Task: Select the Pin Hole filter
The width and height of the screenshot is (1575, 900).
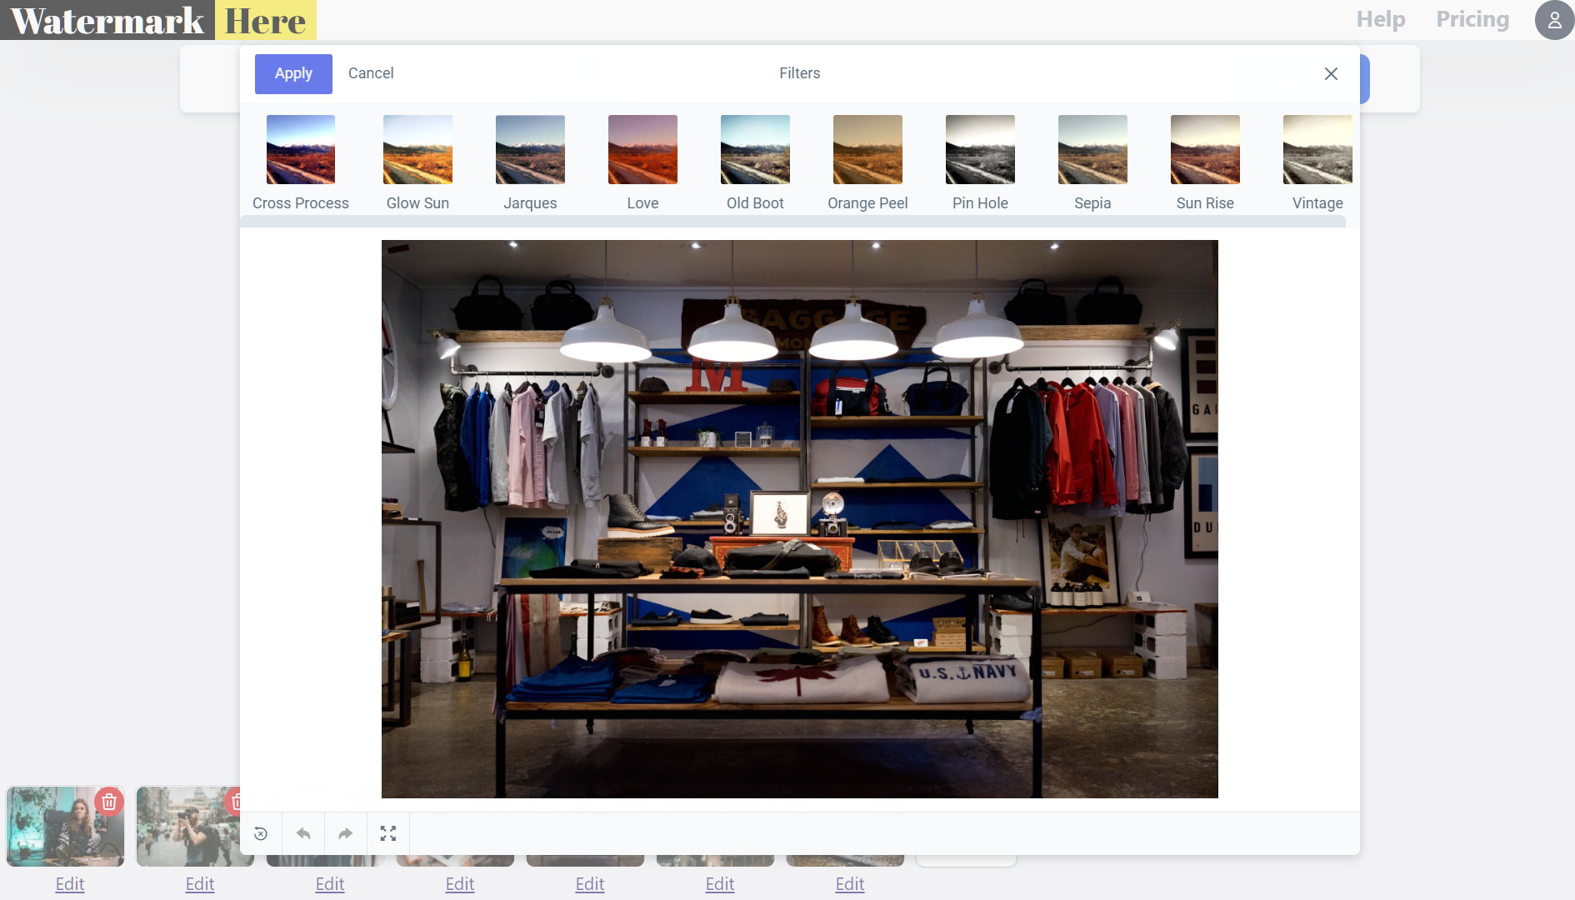Action: pyautogui.click(x=979, y=150)
